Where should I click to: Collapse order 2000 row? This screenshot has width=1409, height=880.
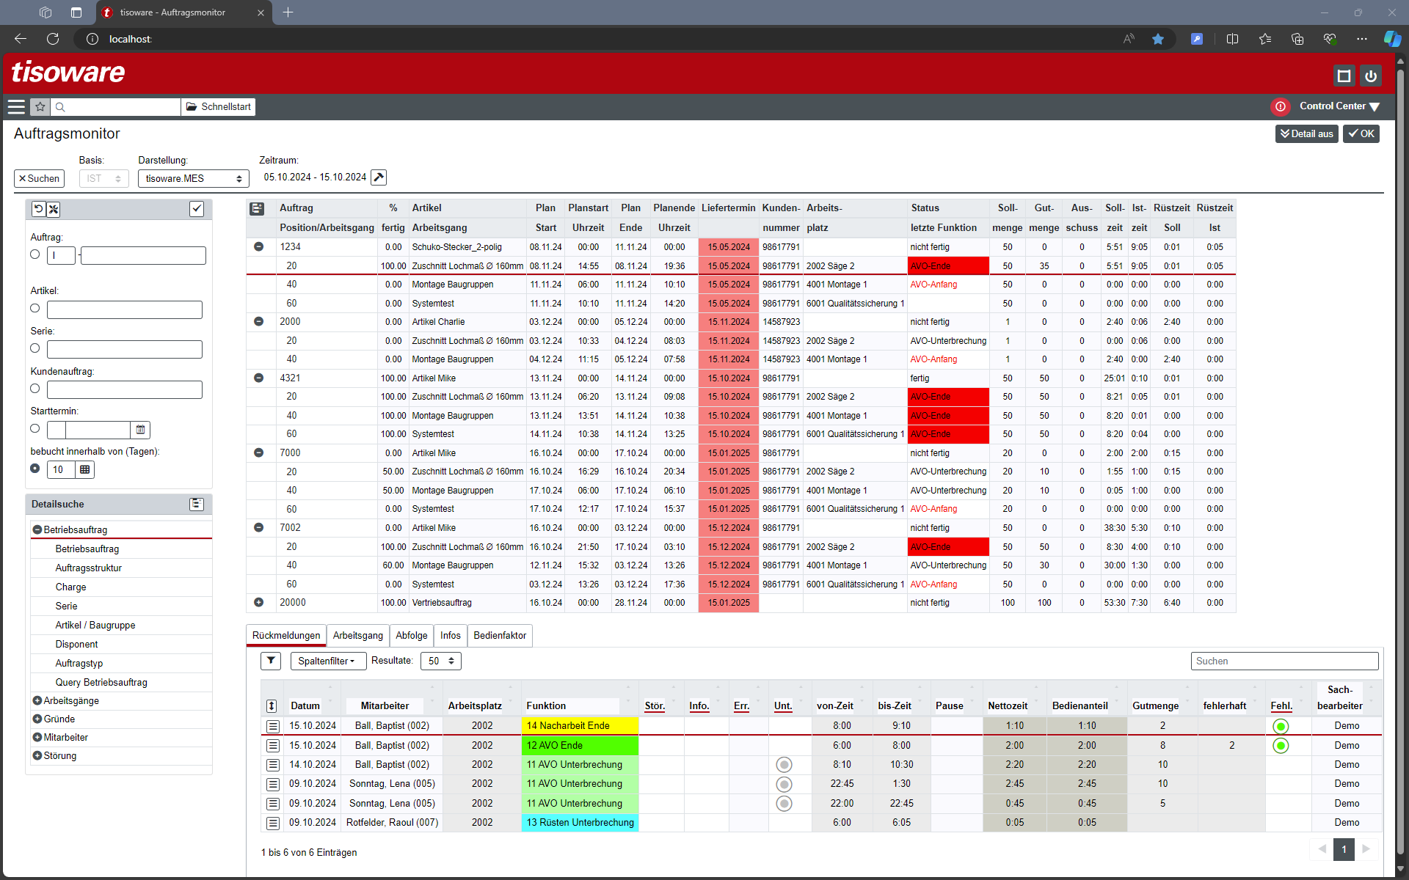click(258, 322)
